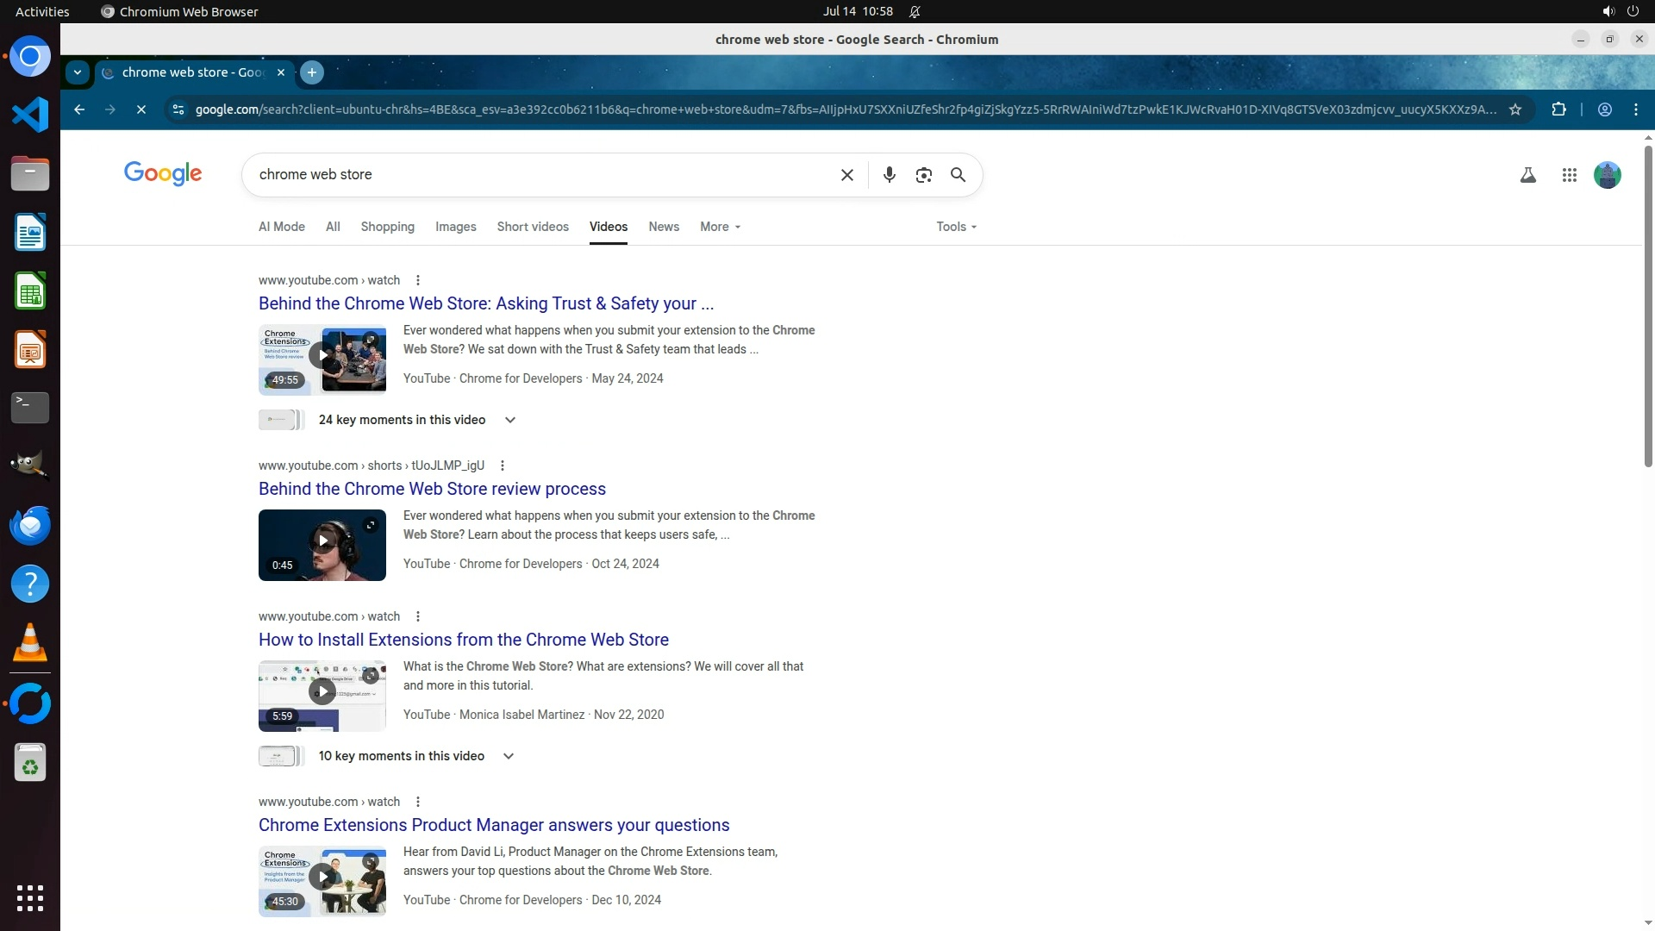Open the More search filters dropdown
1655x931 pixels.
[x=720, y=227]
